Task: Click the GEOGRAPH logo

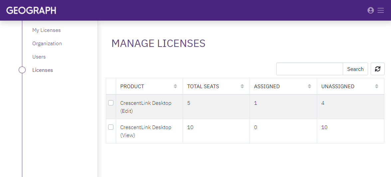Action: [31, 10]
